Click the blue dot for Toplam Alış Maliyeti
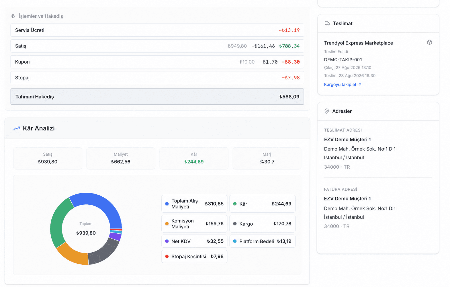 167,204
